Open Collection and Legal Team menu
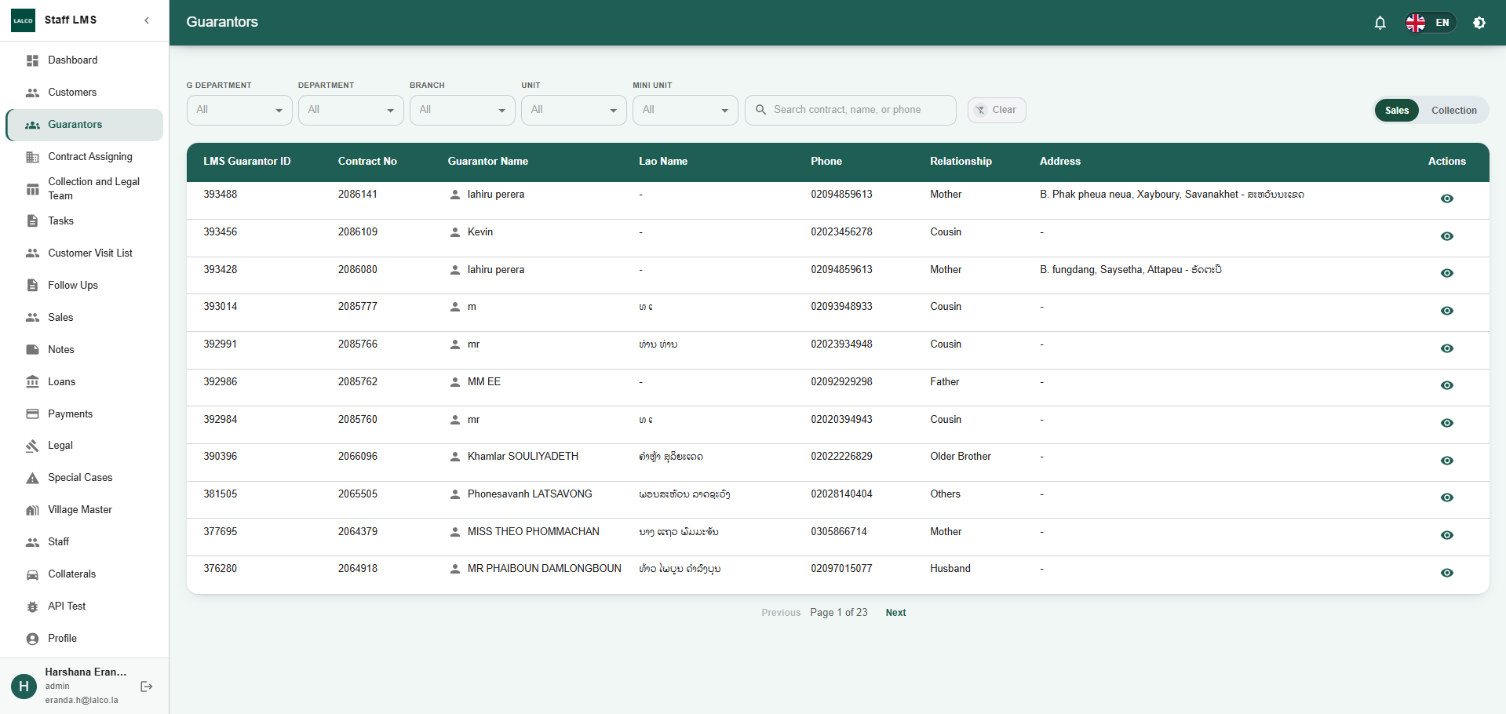Screen dimensions: 1506x714 tap(85, 189)
